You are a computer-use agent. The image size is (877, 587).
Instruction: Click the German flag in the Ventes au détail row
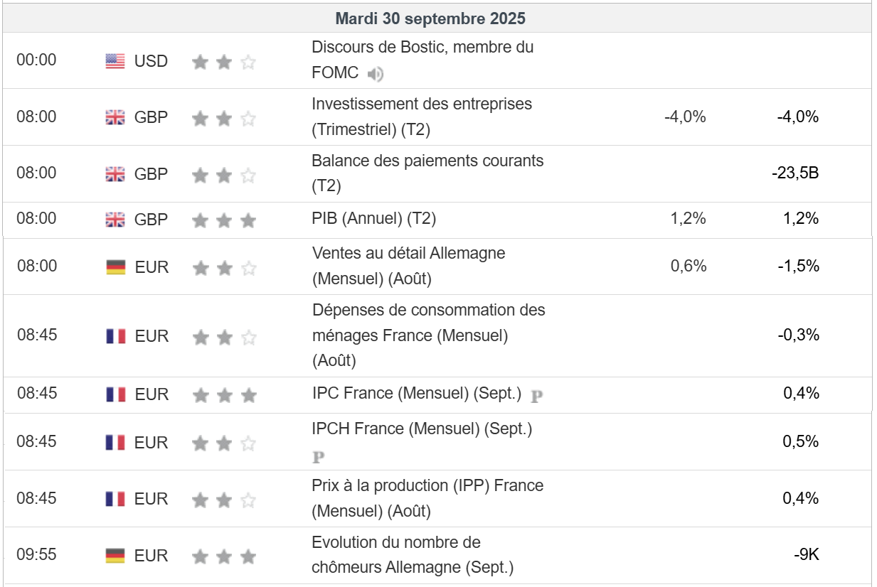tap(115, 267)
